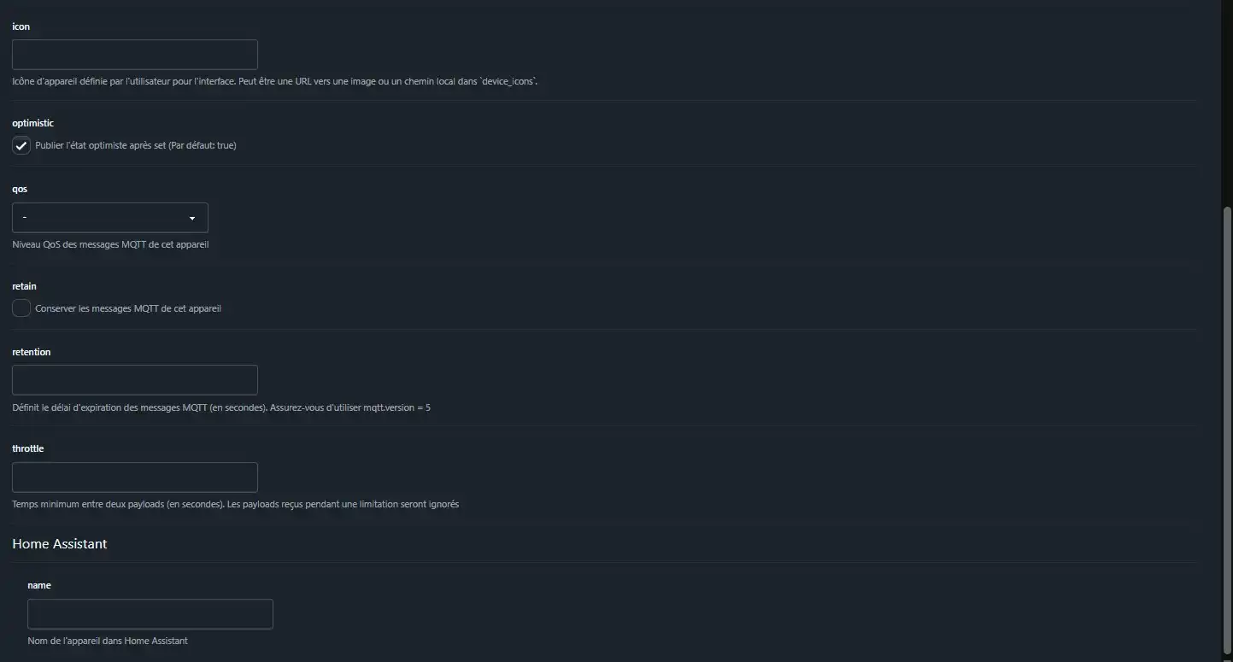Viewport: 1233px width, 662px height.
Task: Enable the retain checkbox
Action: (21, 308)
